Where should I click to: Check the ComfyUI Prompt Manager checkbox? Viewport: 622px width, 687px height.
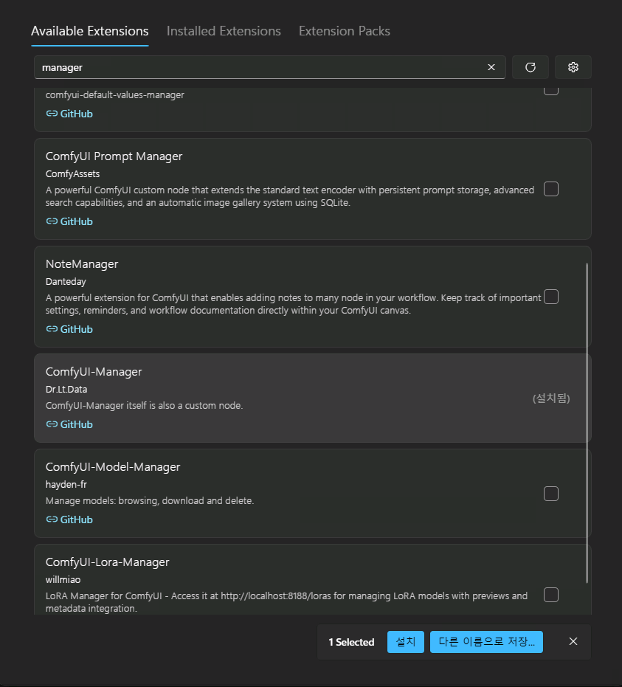coord(550,189)
